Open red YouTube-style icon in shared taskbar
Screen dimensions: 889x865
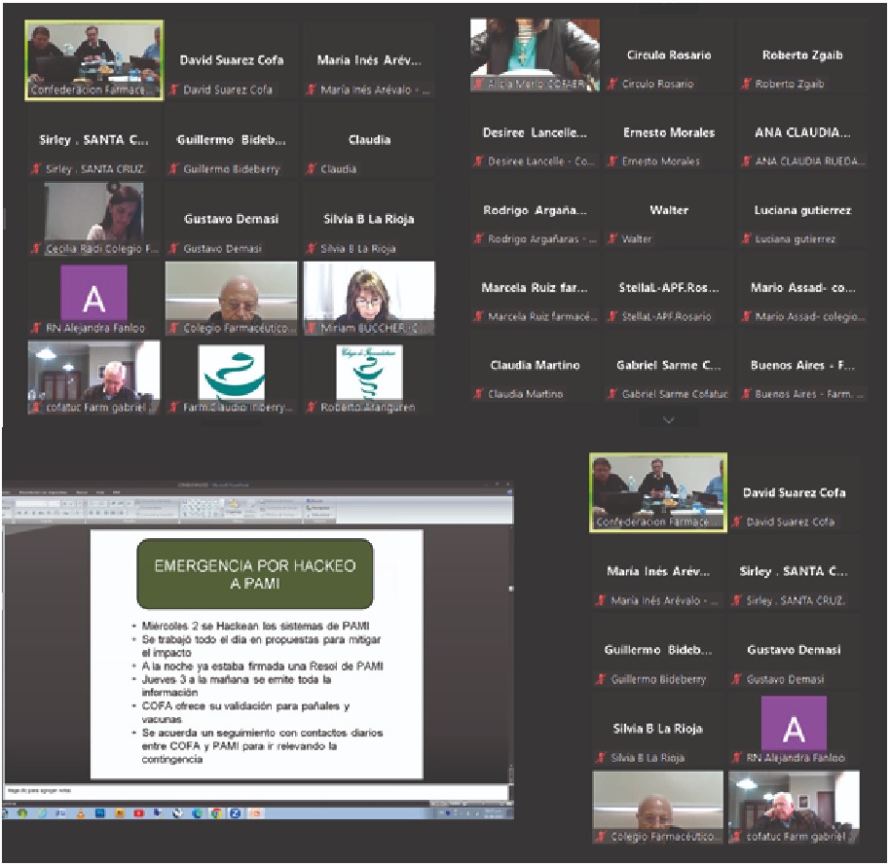pos(139,813)
